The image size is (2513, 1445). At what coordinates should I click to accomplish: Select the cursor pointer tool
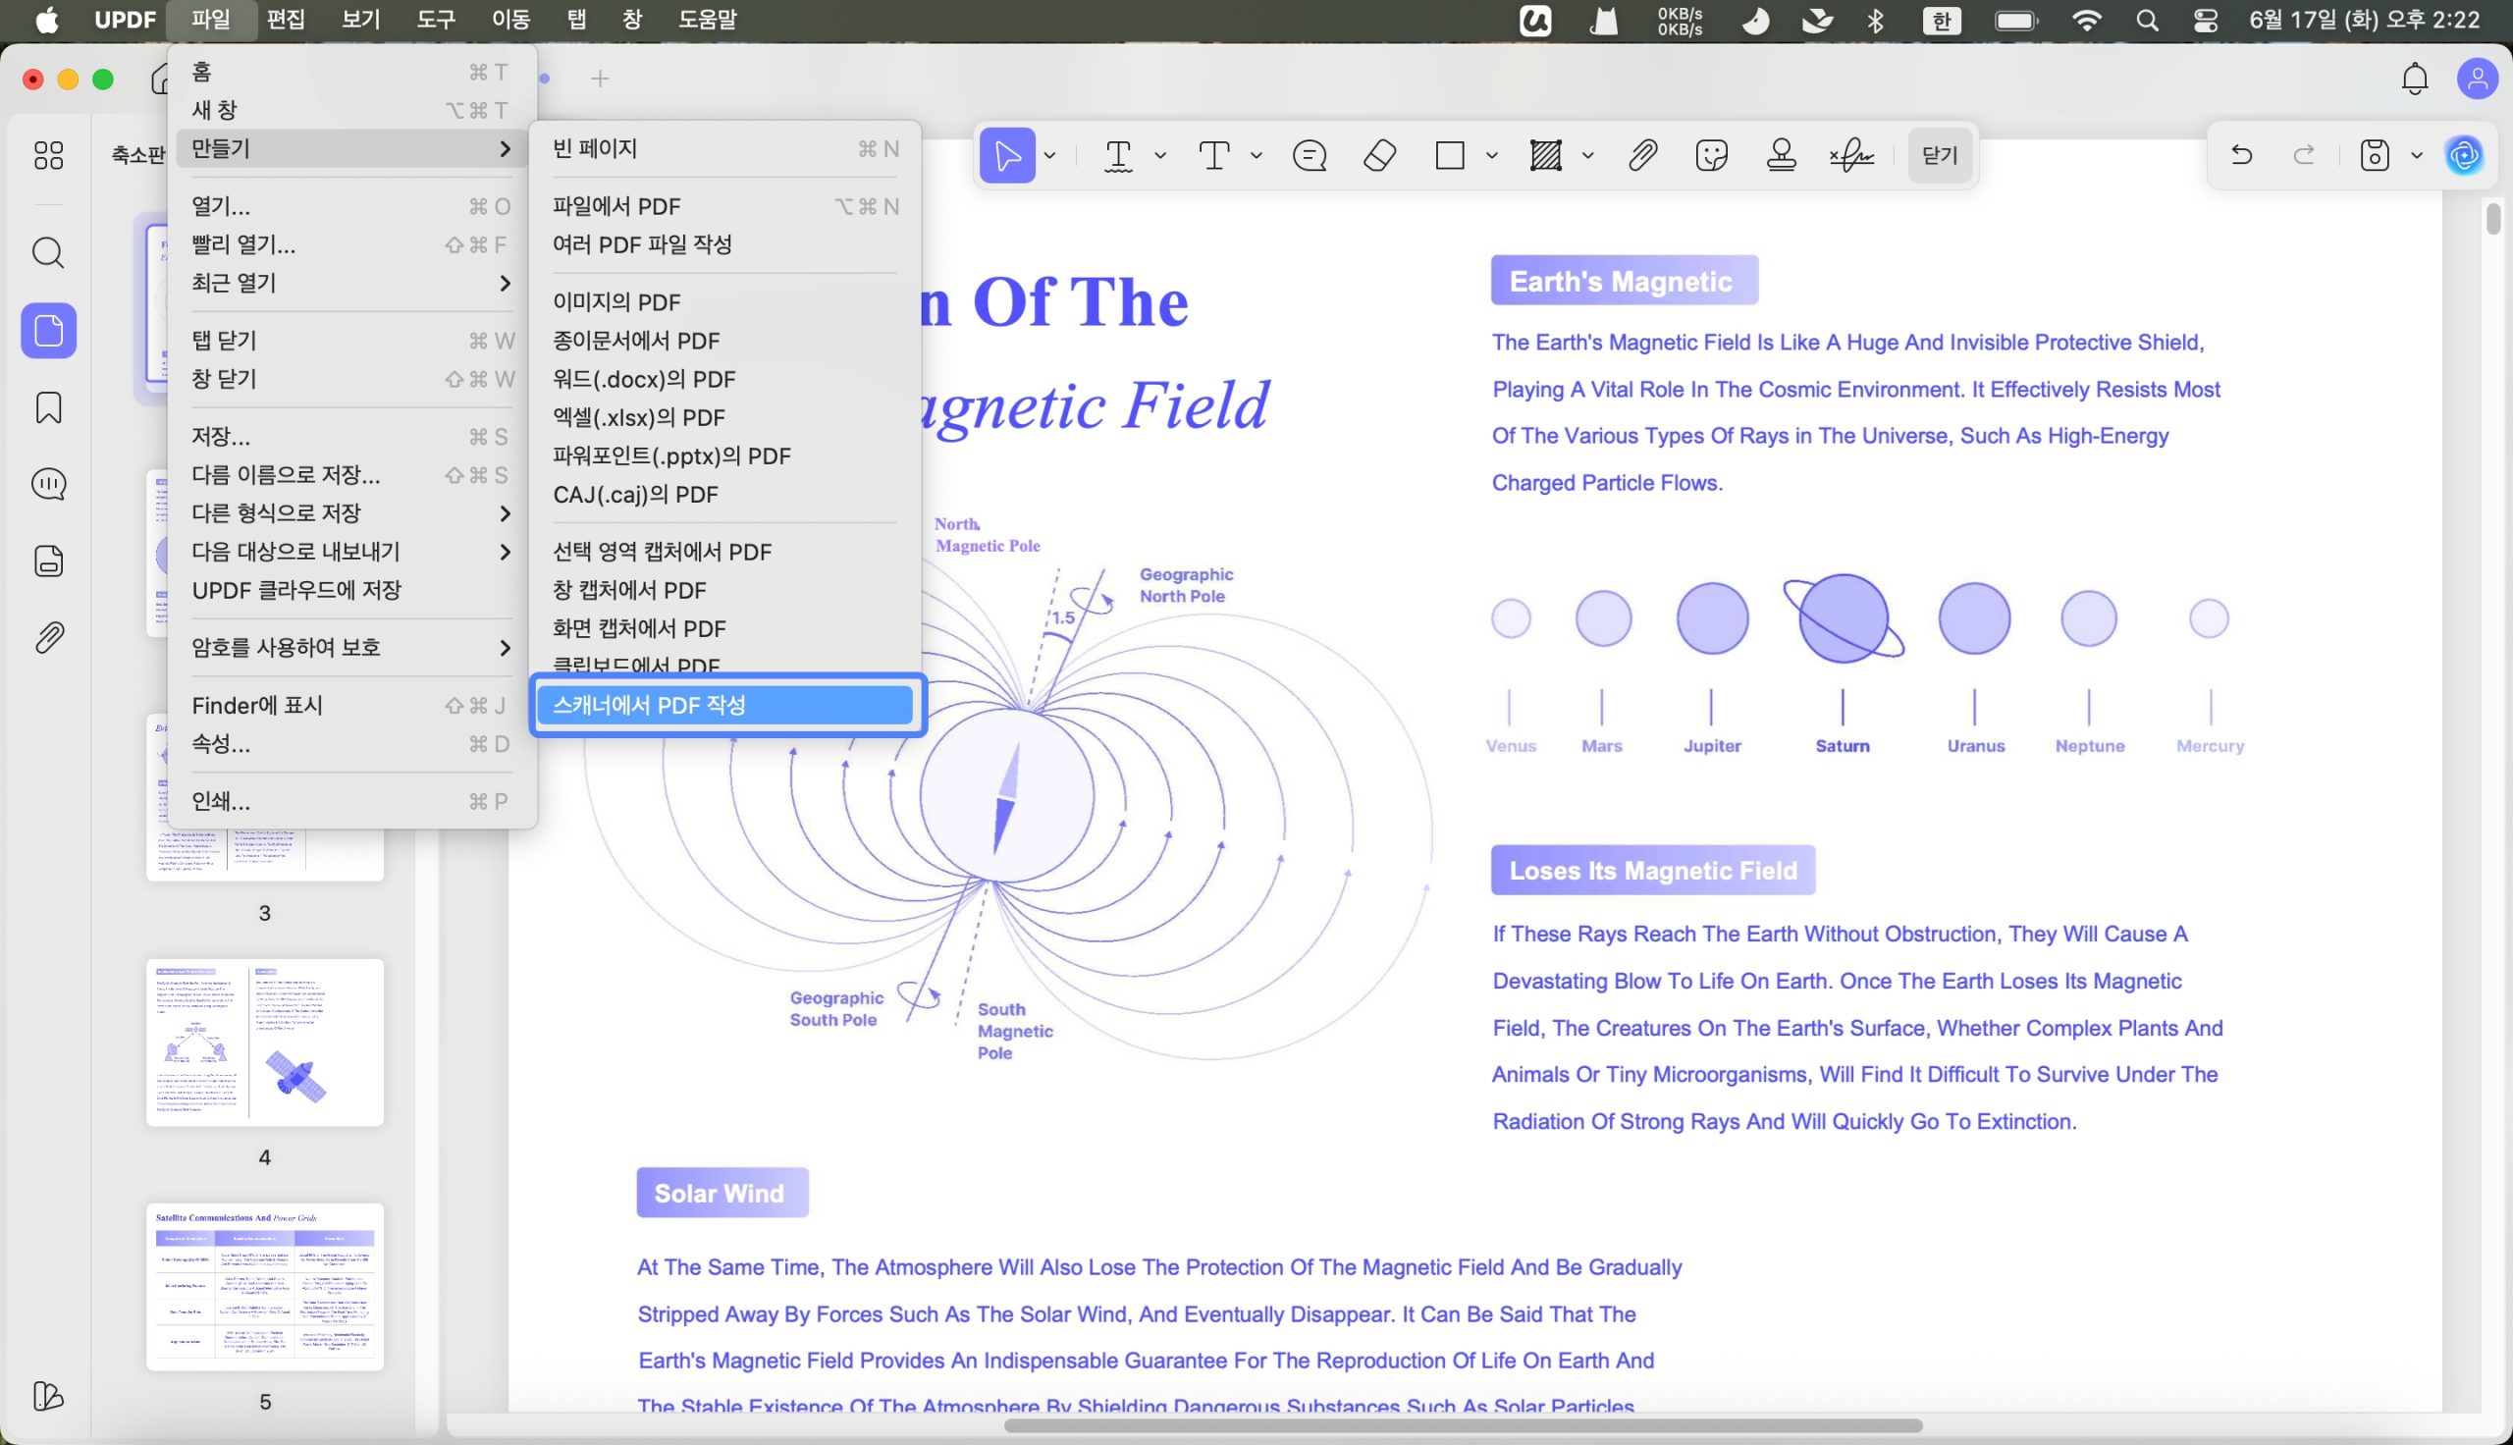tap(1007, 156)
